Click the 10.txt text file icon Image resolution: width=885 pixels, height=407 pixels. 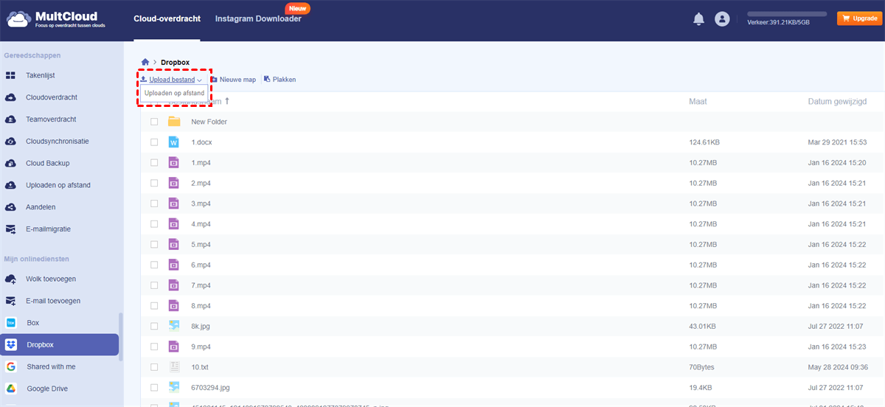[174, 366]
